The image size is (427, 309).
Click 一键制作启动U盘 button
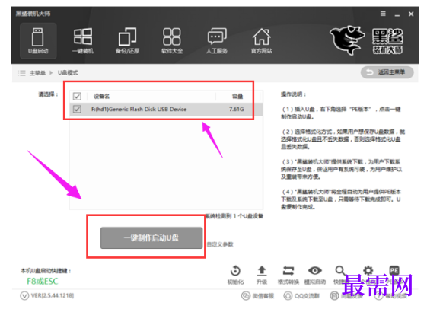151,238
